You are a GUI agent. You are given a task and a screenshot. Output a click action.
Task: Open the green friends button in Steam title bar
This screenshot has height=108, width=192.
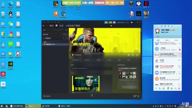(x=110, y=22)
